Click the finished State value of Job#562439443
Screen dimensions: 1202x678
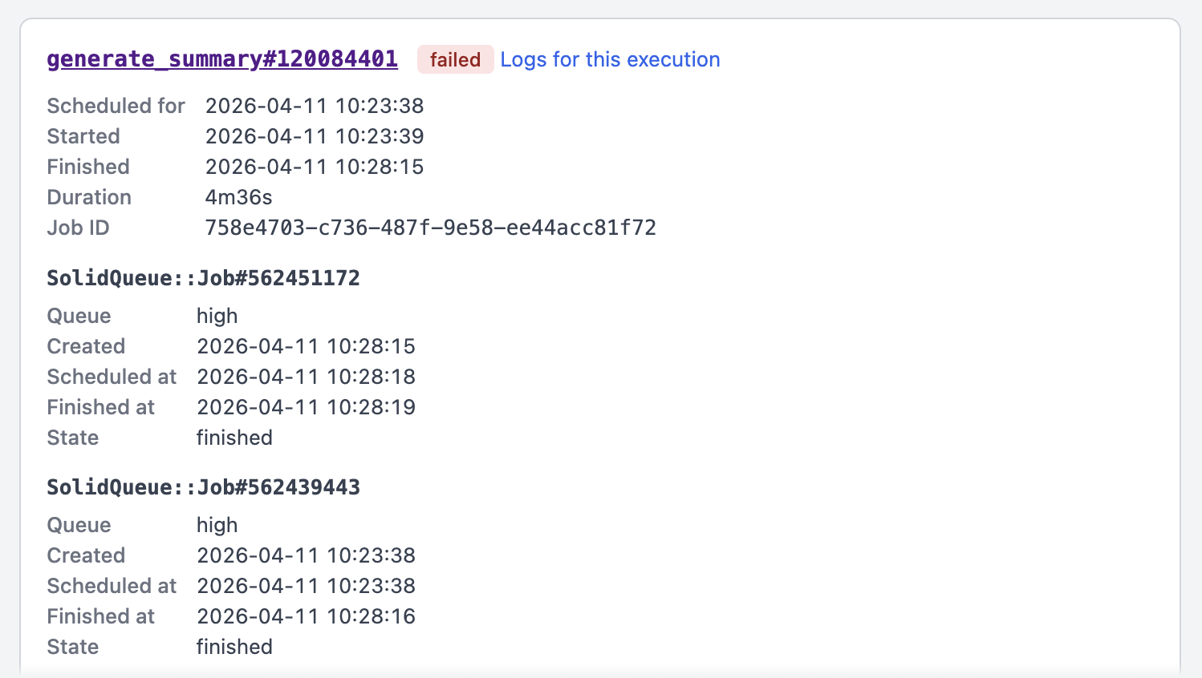tap(234, 646)
